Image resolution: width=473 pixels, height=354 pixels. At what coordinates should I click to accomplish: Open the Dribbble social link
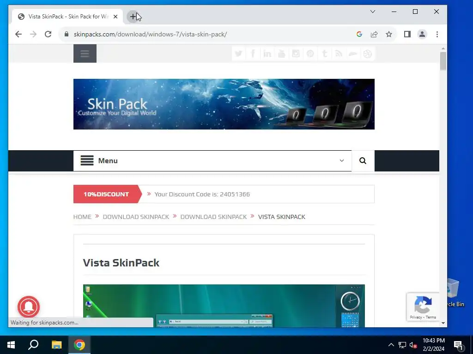click(367, 54)
